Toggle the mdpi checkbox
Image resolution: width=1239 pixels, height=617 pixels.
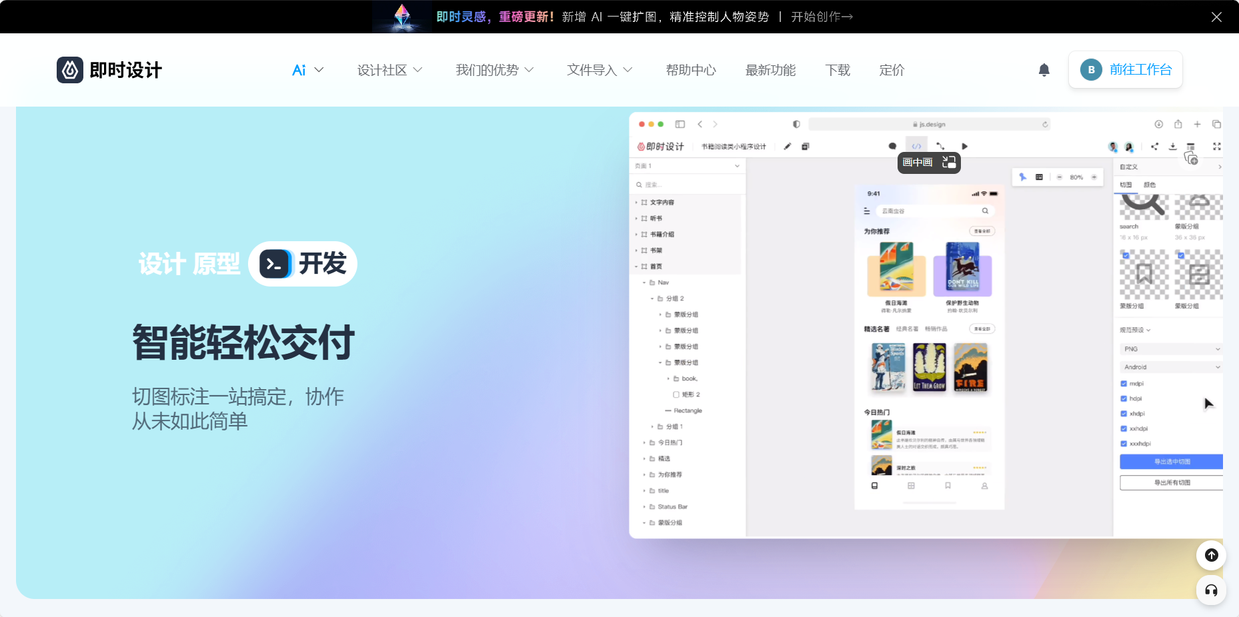[x=1124, y=384]
